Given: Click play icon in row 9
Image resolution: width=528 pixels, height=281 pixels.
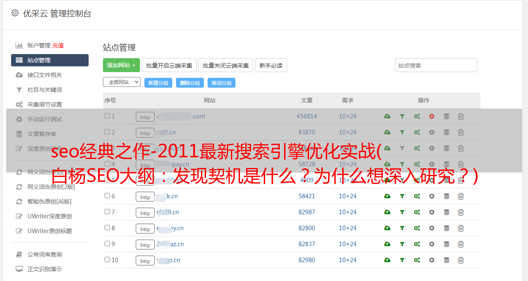Looking at the screenshot, I should pyautogui.click(x=432, y=244).
